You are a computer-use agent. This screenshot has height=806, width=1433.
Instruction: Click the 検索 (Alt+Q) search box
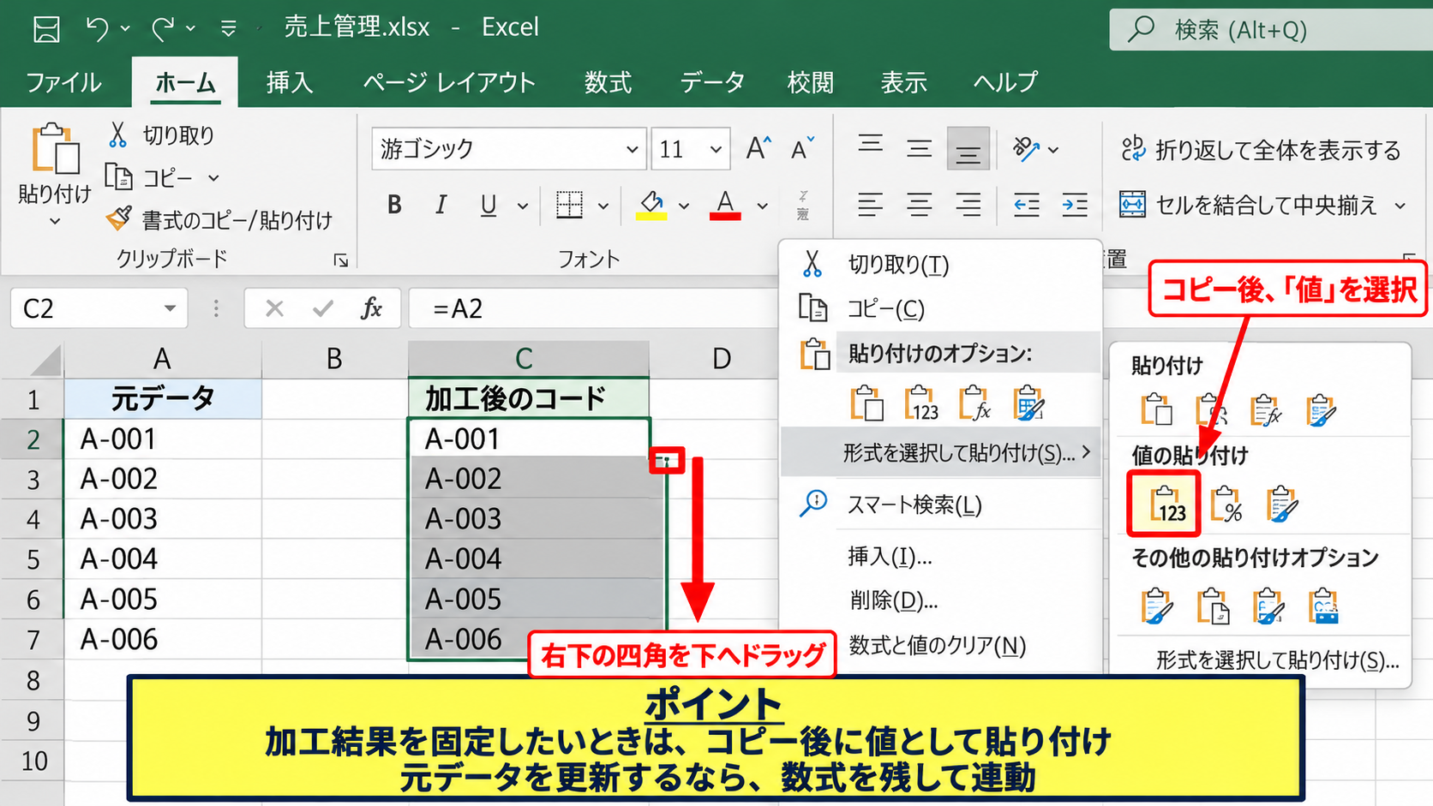click(1271, 30)
